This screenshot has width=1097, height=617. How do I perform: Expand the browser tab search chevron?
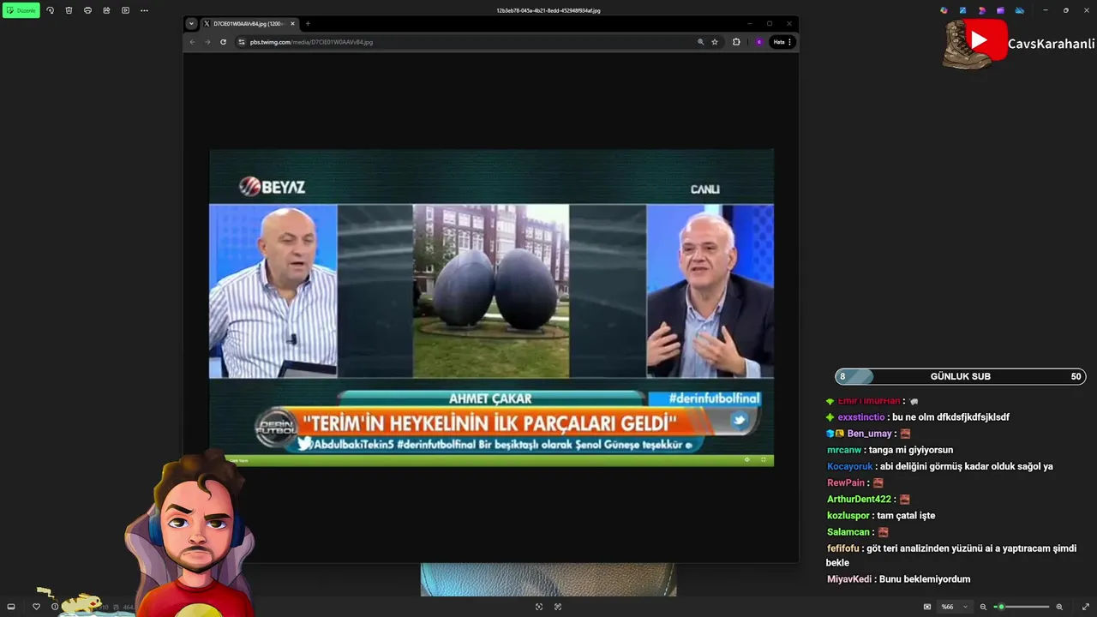click(x=191, y=24)
